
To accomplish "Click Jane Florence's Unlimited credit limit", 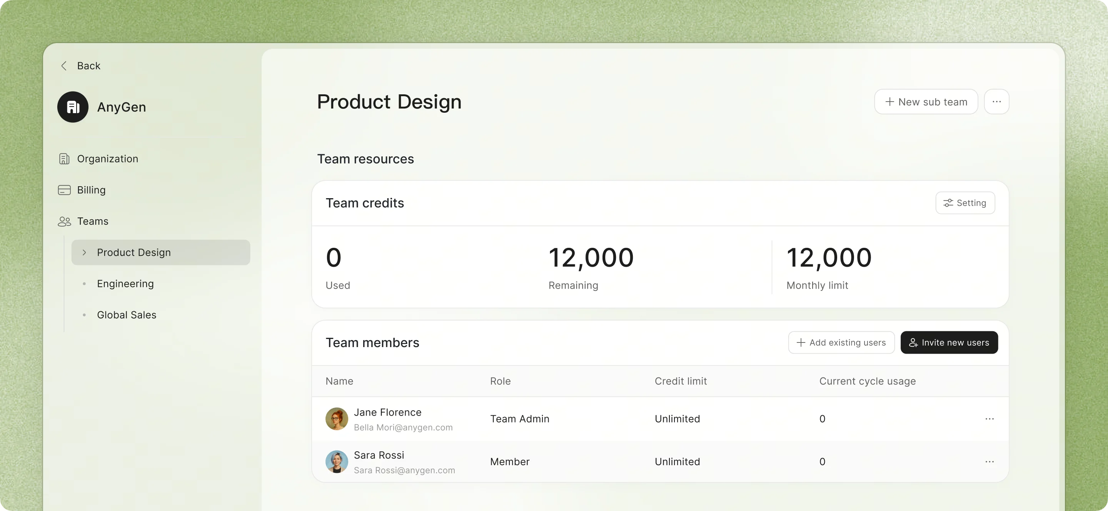I will point(677,419).
